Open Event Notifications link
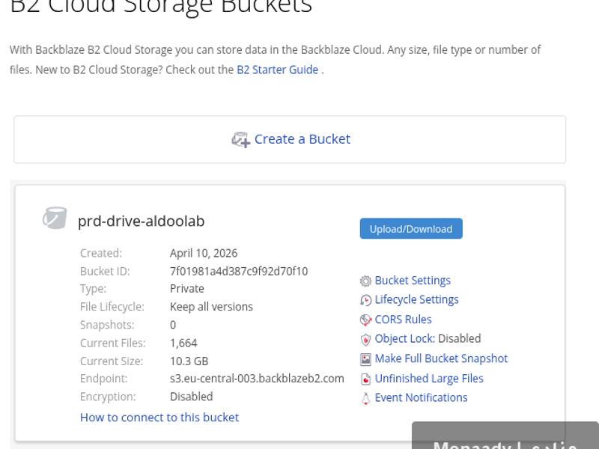The height and width of the screenshot is (449, 599). (x=421, y=398)
